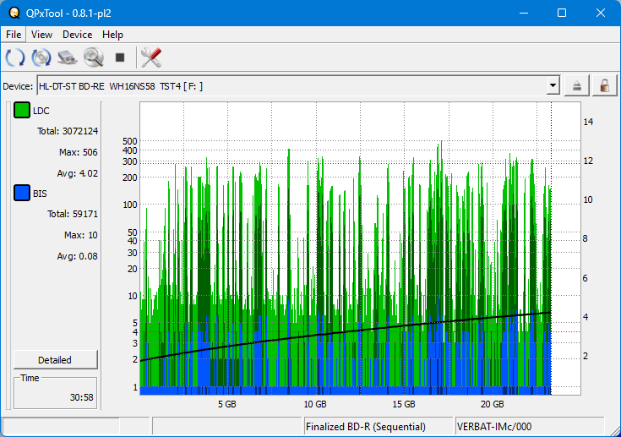Image resolution: width=621 pixels, height=437 pixels.
Task: Click the resize grip in status bar corner
Action: coord(615,431)
